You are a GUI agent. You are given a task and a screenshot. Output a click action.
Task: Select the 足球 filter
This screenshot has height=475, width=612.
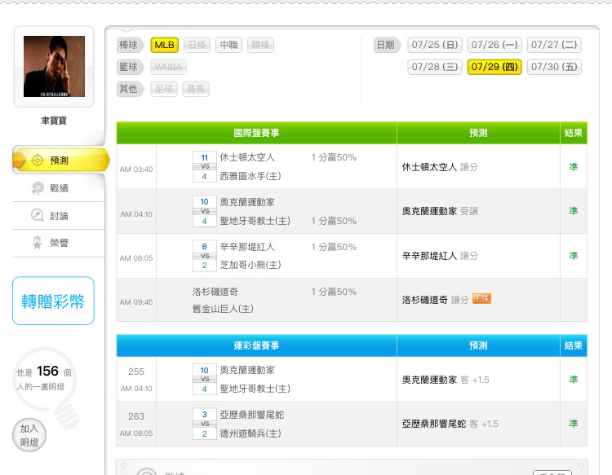coord(164,89)
